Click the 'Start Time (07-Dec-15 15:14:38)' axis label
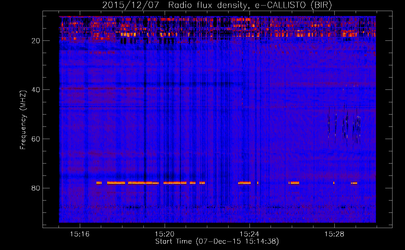This screenshot has height=250, width=405. (217, 241)
